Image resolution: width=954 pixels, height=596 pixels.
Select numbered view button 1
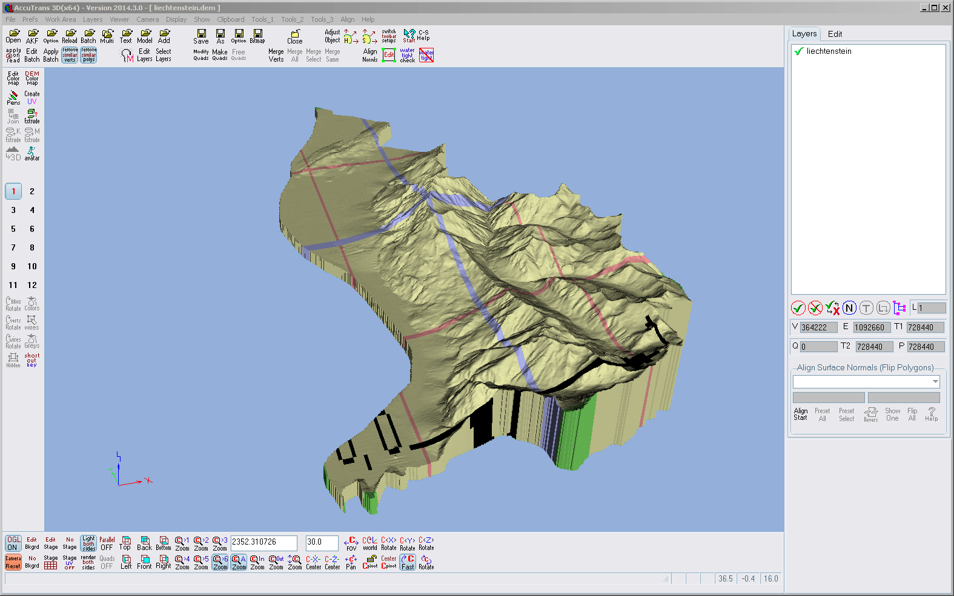pos(13,191)
